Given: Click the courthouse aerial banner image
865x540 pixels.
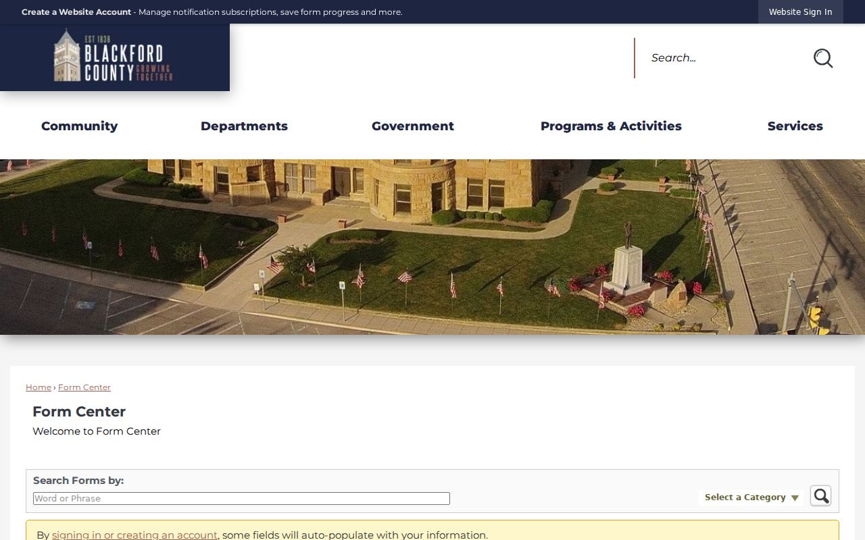Looking at the screenshot, I should [x=432, y=247].
